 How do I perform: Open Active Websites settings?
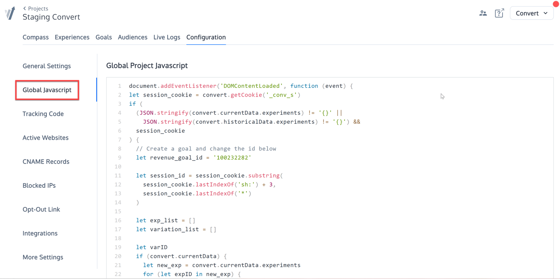(x=46, y=138)
